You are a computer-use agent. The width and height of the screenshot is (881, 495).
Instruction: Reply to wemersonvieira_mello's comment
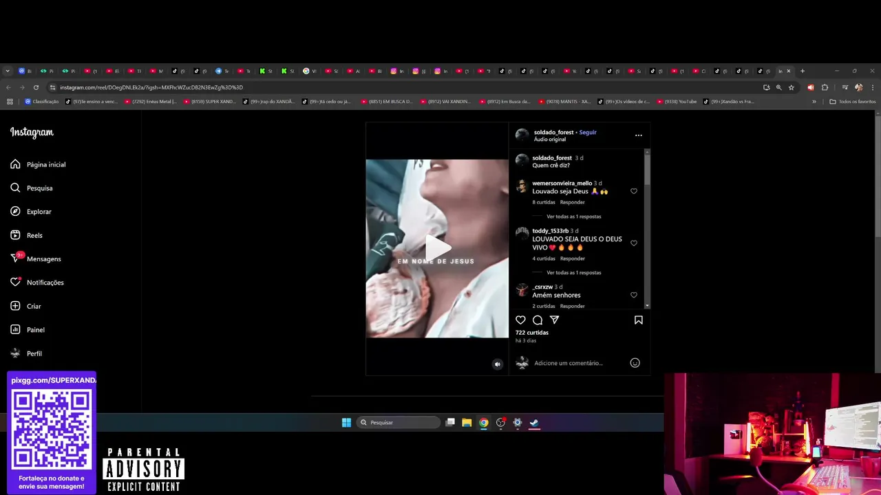coord(573,202)
